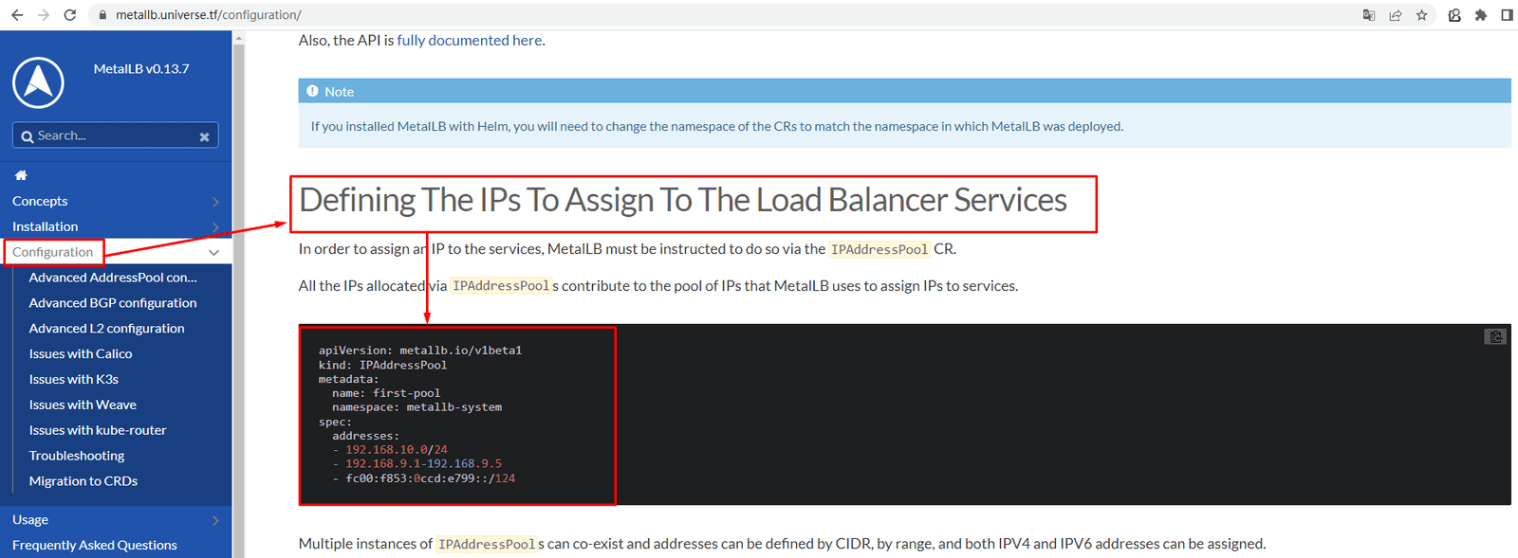The height and width of the screenshot is (558, 1518).
Task: Focus the sidebar Search field
Action: point(116,135)
